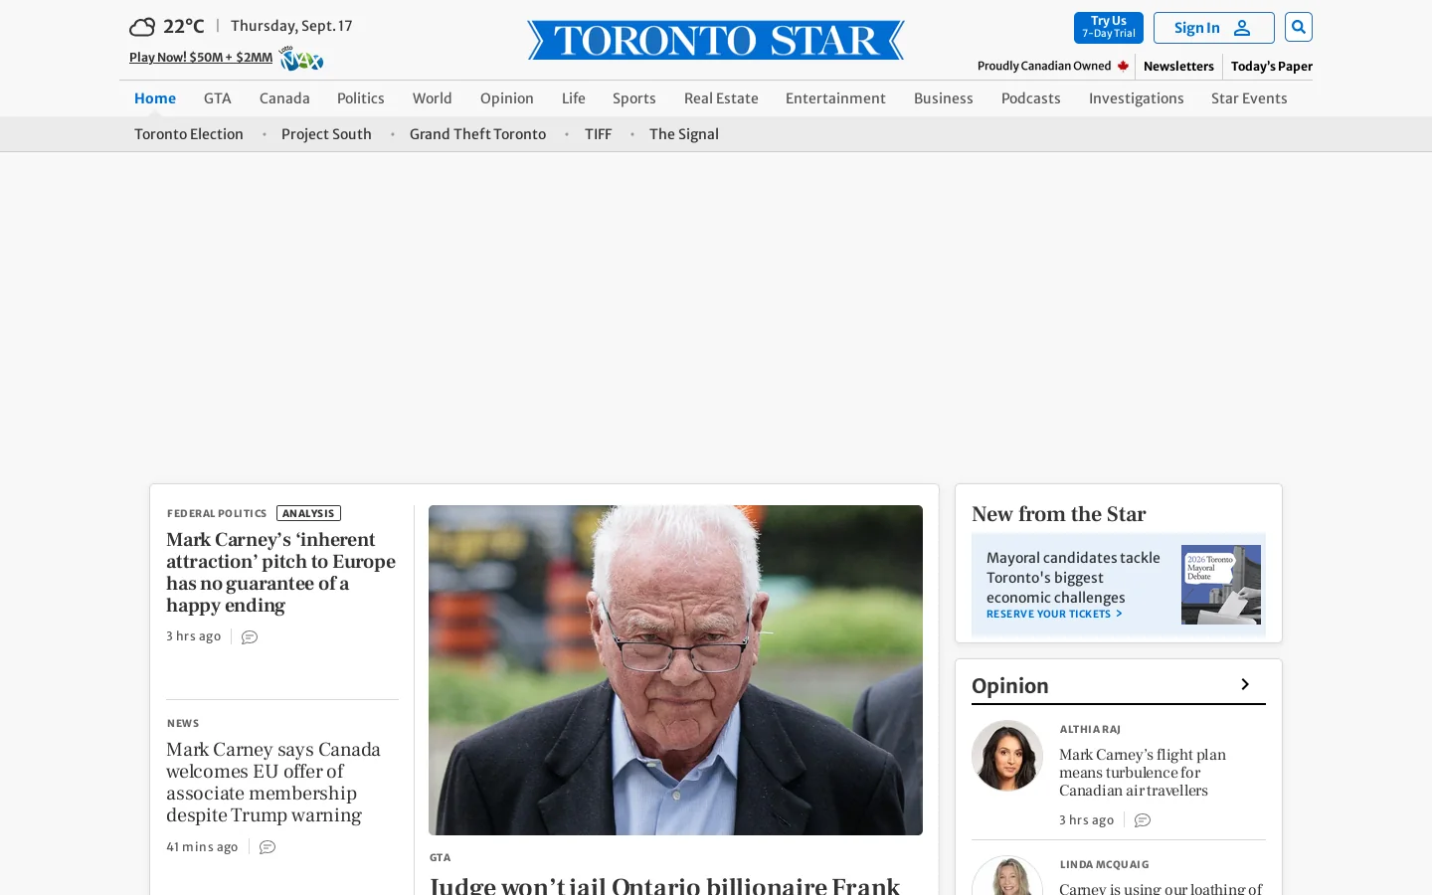
Task: Open comments on EU associate membership article
Action: 268,847
